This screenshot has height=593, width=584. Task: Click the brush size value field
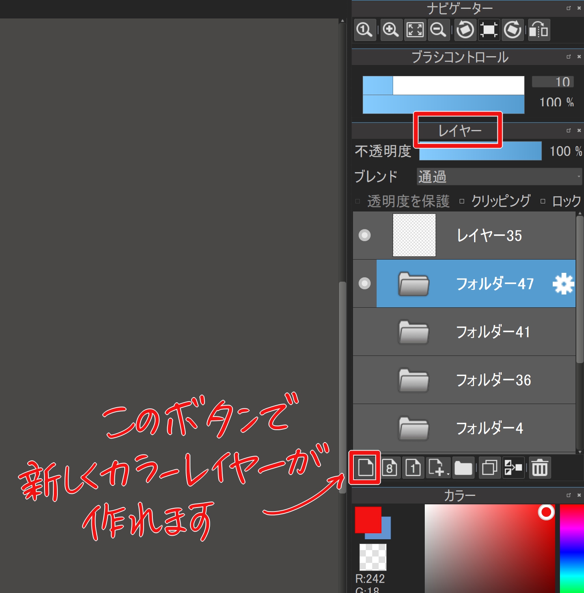[553, 82]
